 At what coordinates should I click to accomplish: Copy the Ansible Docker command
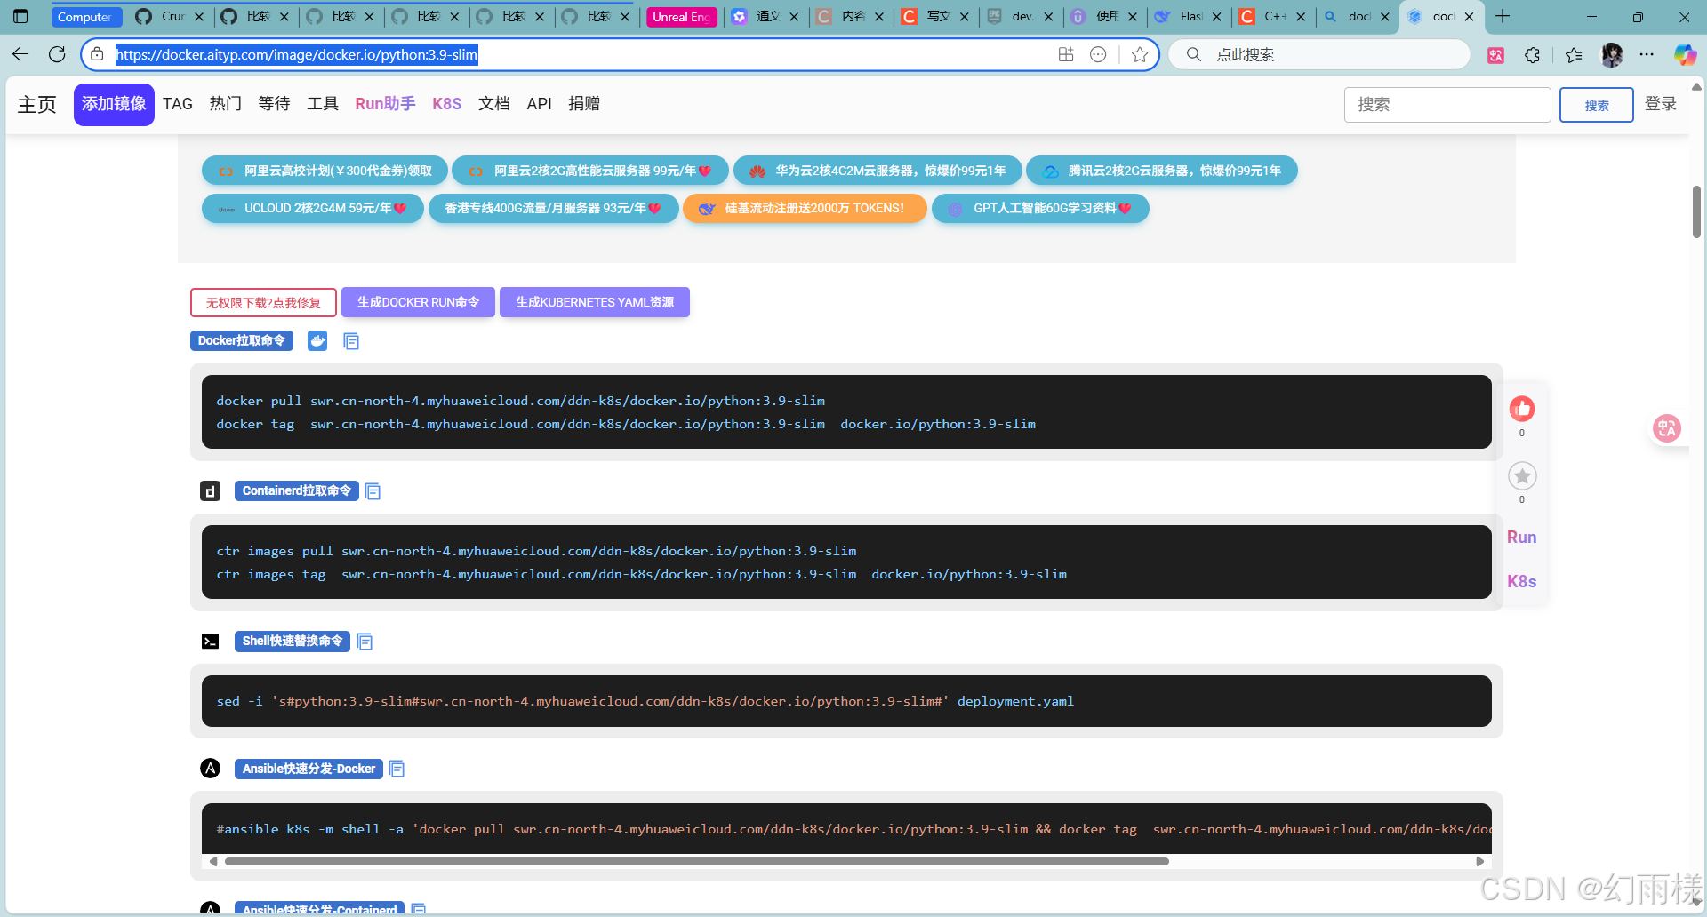[397, 769]
